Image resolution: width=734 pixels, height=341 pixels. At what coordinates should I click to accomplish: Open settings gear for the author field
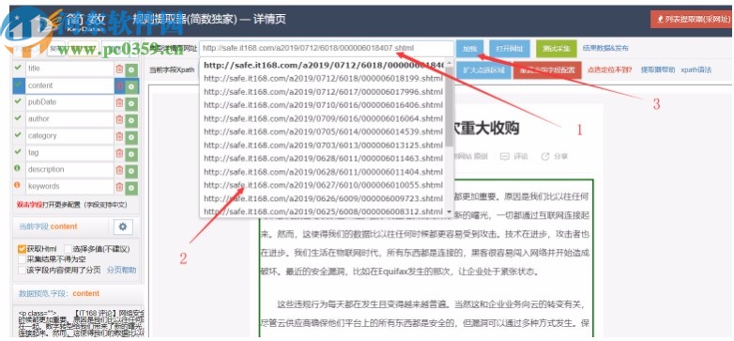pyautogui.click(x=131, y=120)
